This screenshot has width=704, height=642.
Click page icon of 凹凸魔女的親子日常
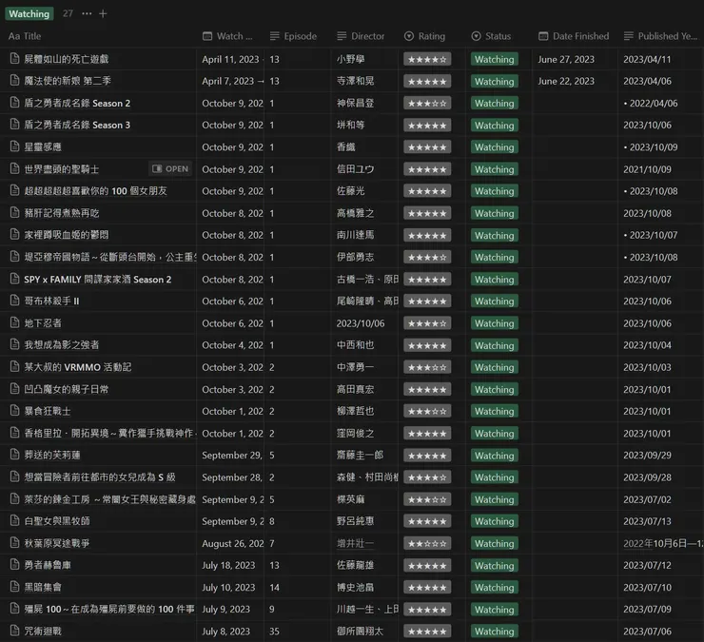(15, 389)
